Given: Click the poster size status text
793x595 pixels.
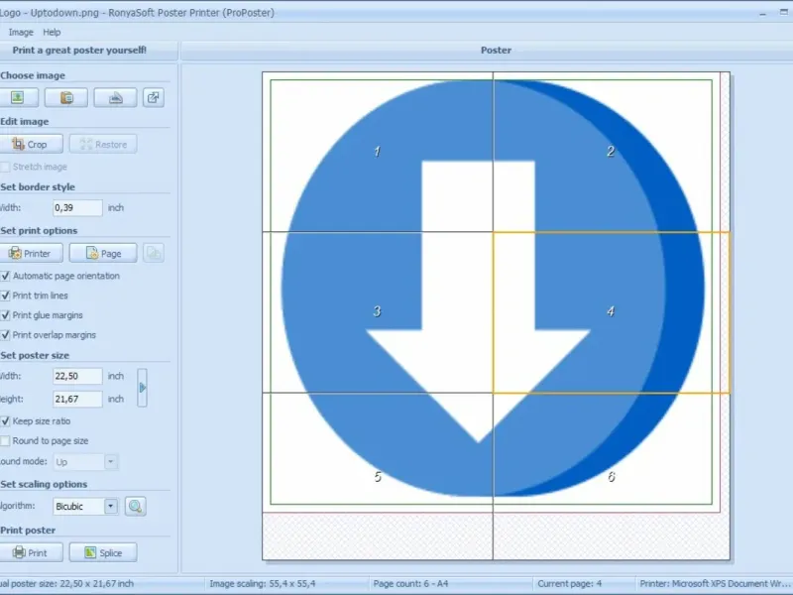Looking at the screenshot, I should [66, 583].
